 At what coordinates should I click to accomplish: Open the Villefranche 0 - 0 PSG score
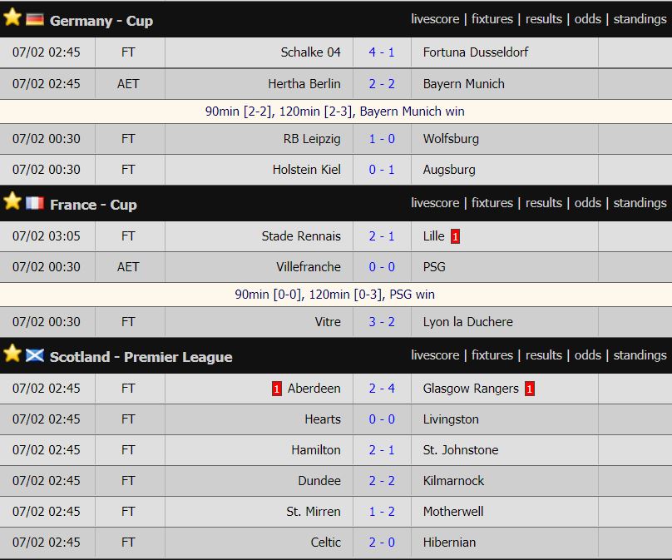pyautogui.click(x=382, y=267)
